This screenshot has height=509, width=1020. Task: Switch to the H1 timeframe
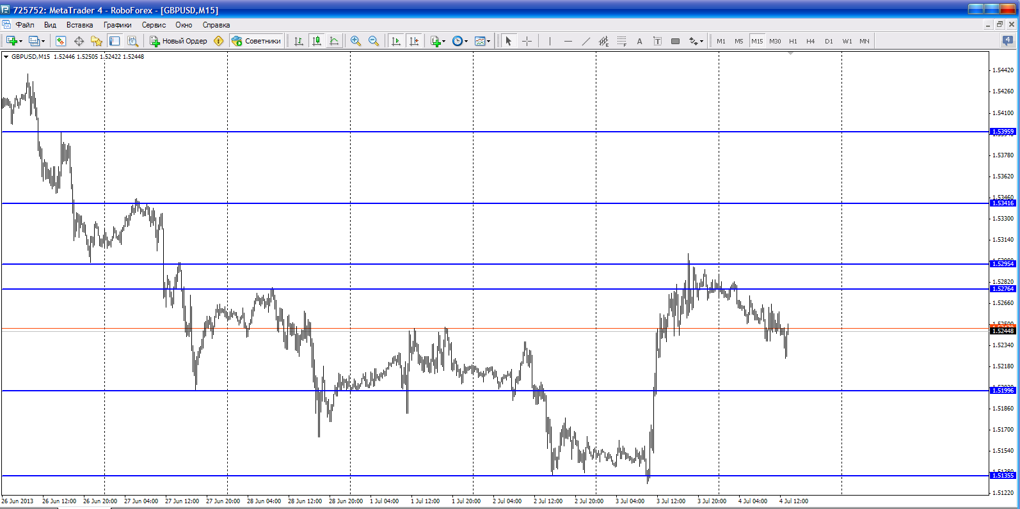pos(793,41)
